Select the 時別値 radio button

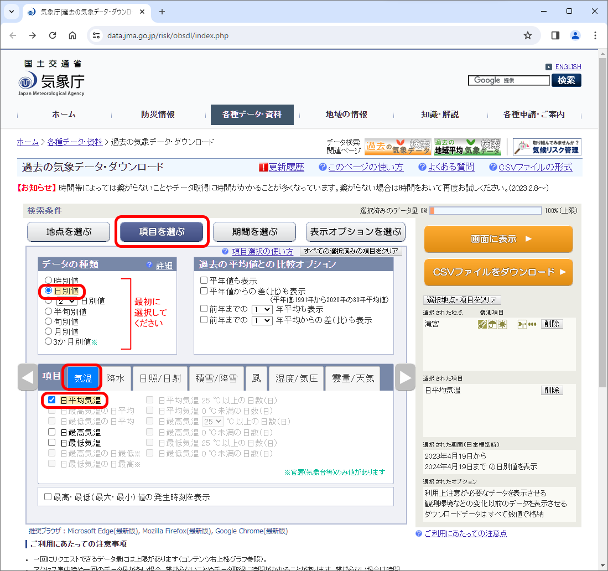[x=49, y=280]
